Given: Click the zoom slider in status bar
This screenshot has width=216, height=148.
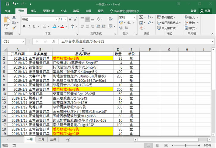Looking at the screenshot, I should 185,145.
